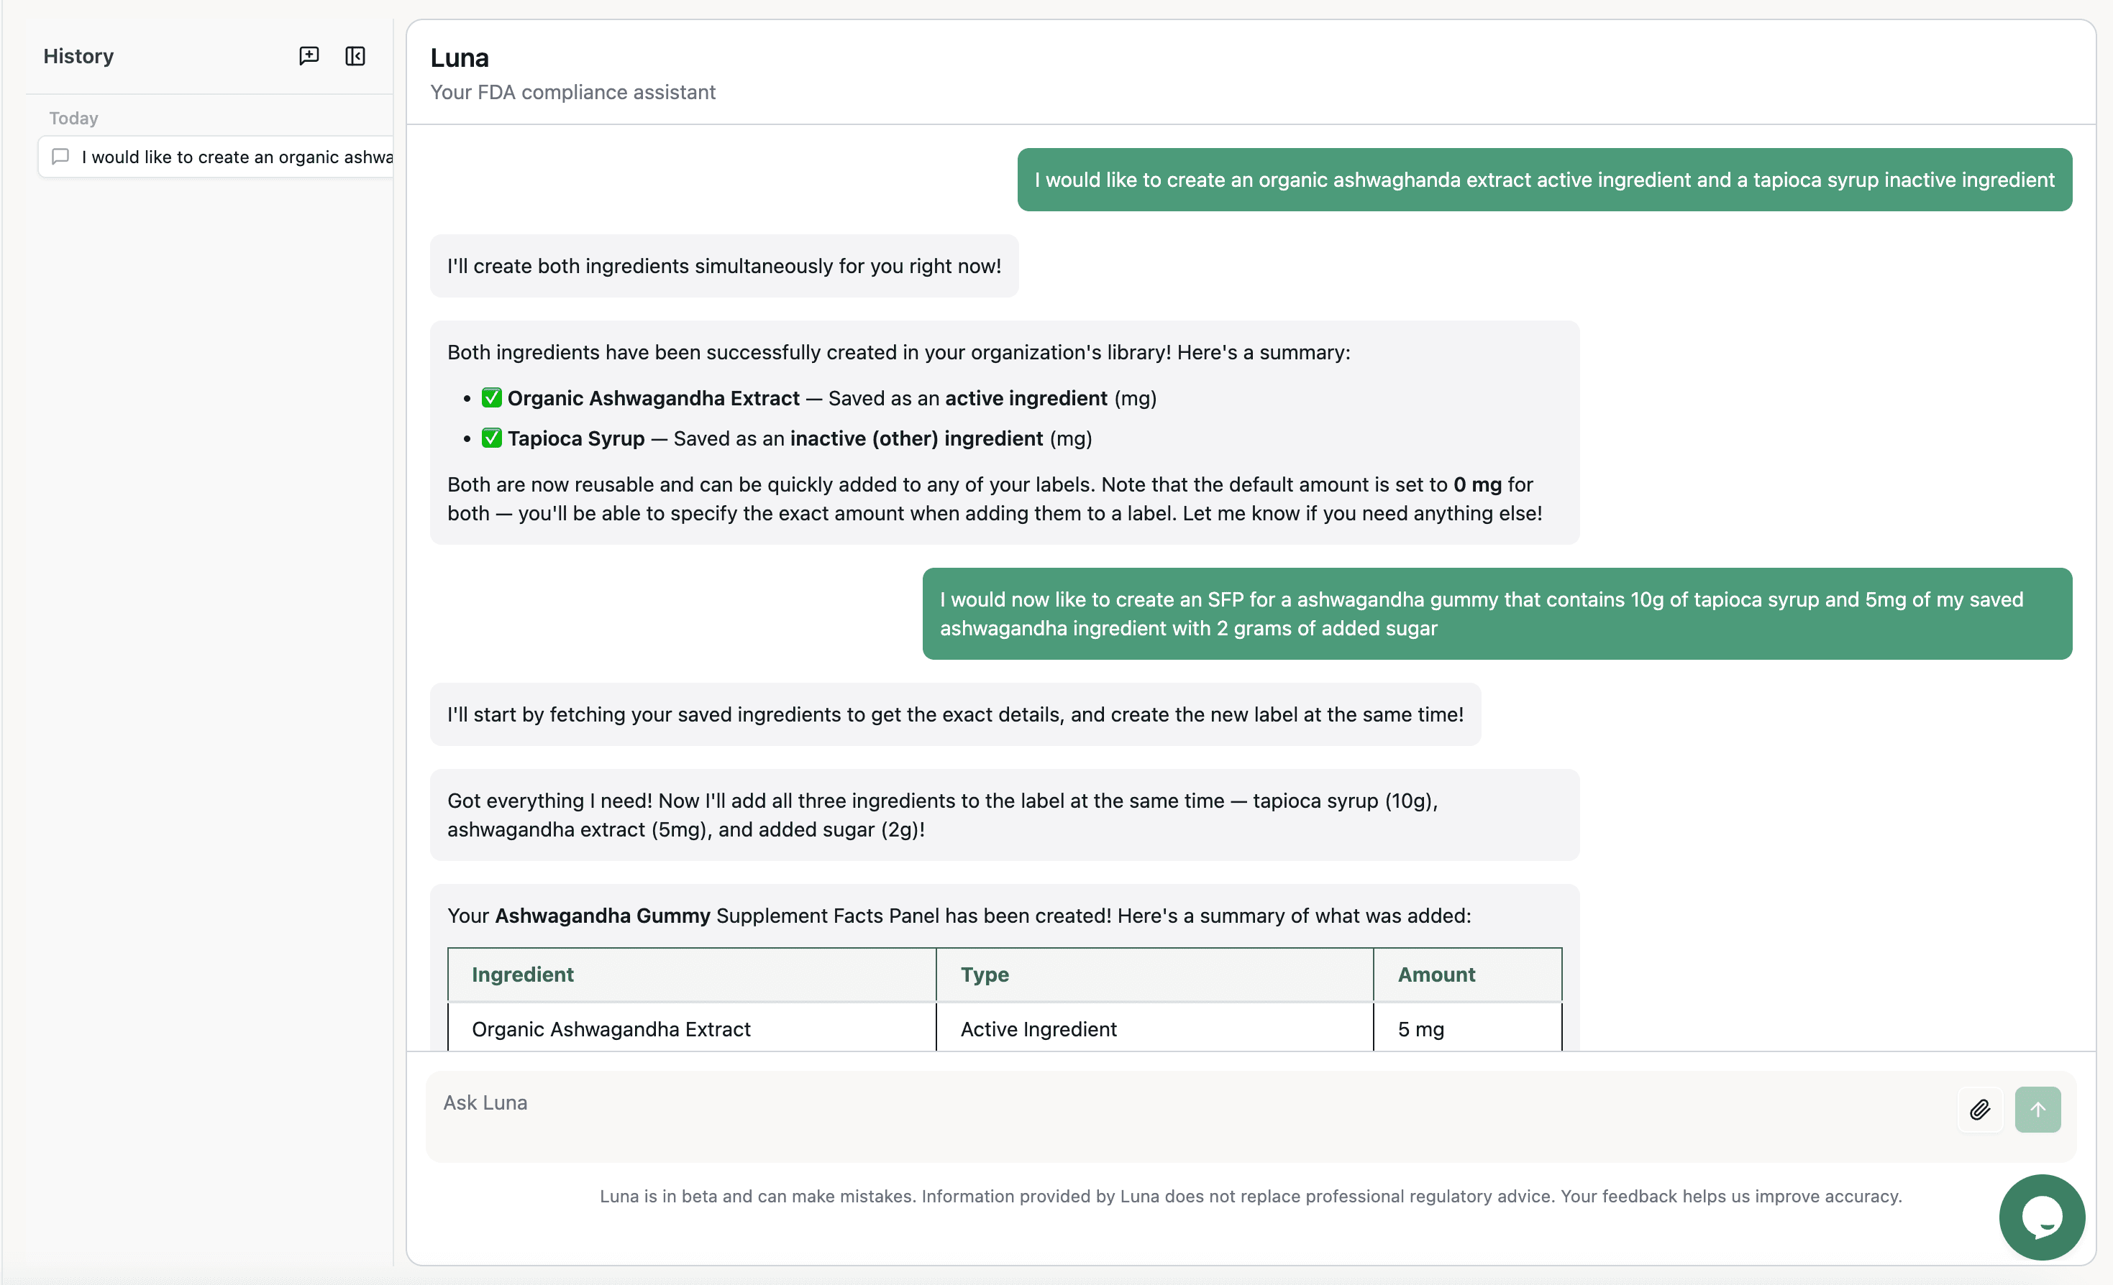Click the green checkmark next to Organic Ashwagandha Extract

point(491,398)
